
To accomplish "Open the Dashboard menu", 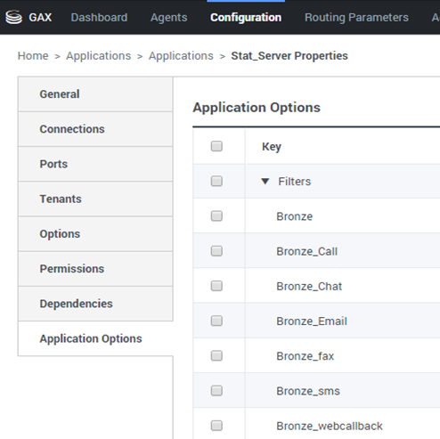I will pyautogui.click(x=99, y=18).
